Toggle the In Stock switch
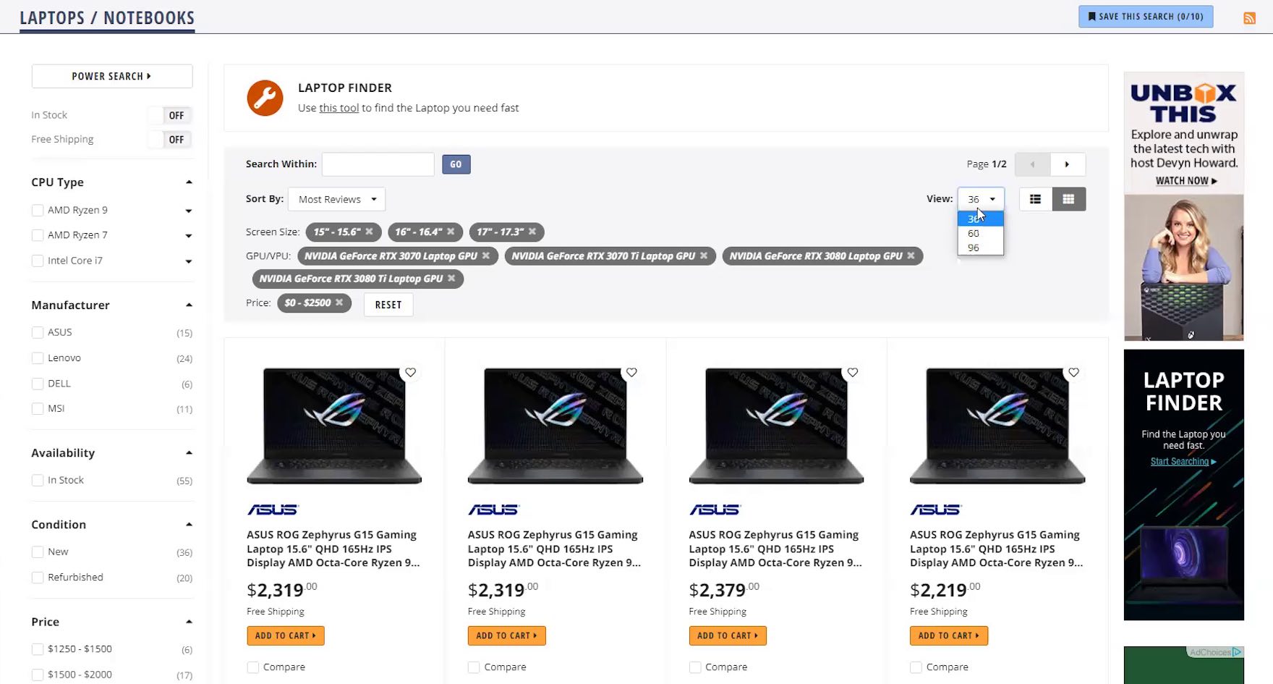Image resolution: width=1273 pixels, height=684 pixels. (x=170, y=115)
